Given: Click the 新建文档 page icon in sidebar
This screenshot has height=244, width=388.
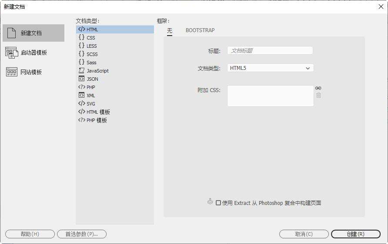Looking at the screenshot, I should pyautogui.click(x=11, y=33).
